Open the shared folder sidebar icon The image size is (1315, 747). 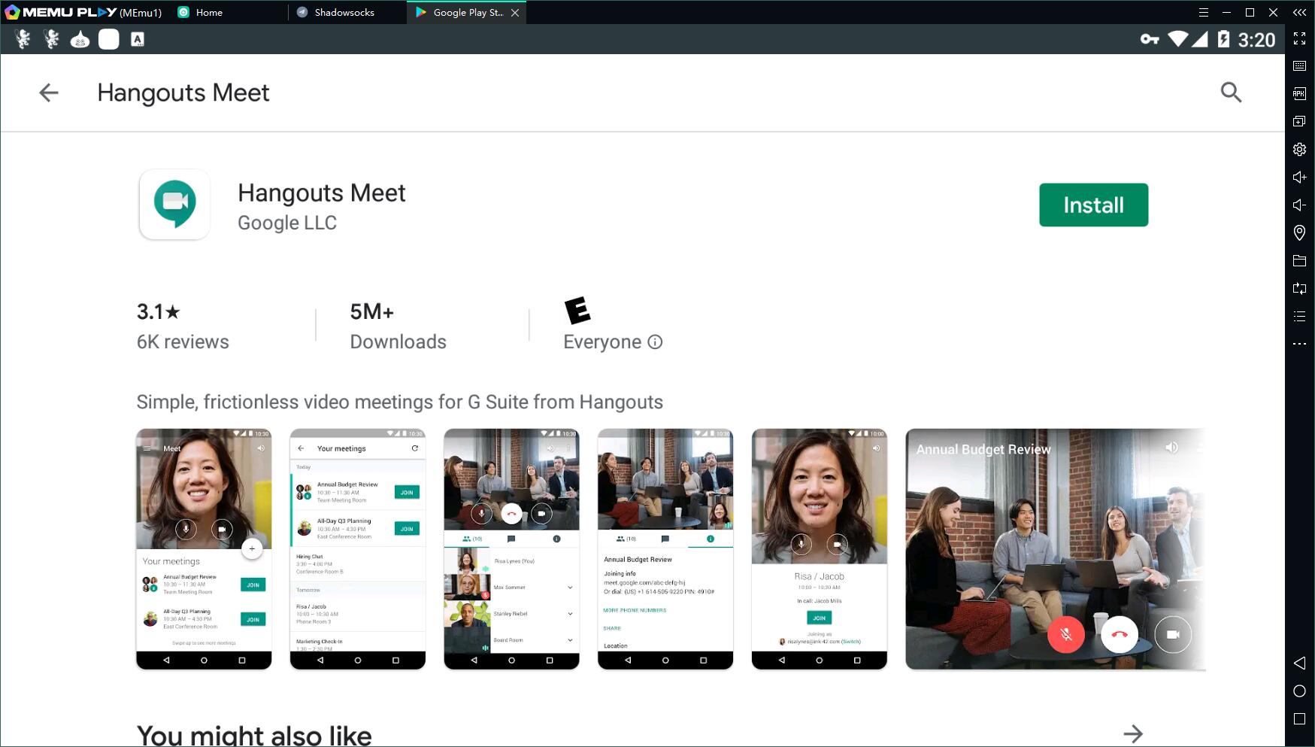coord(1299,261)
